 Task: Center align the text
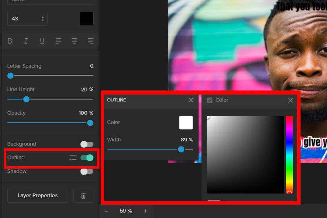tap(74, 41)
